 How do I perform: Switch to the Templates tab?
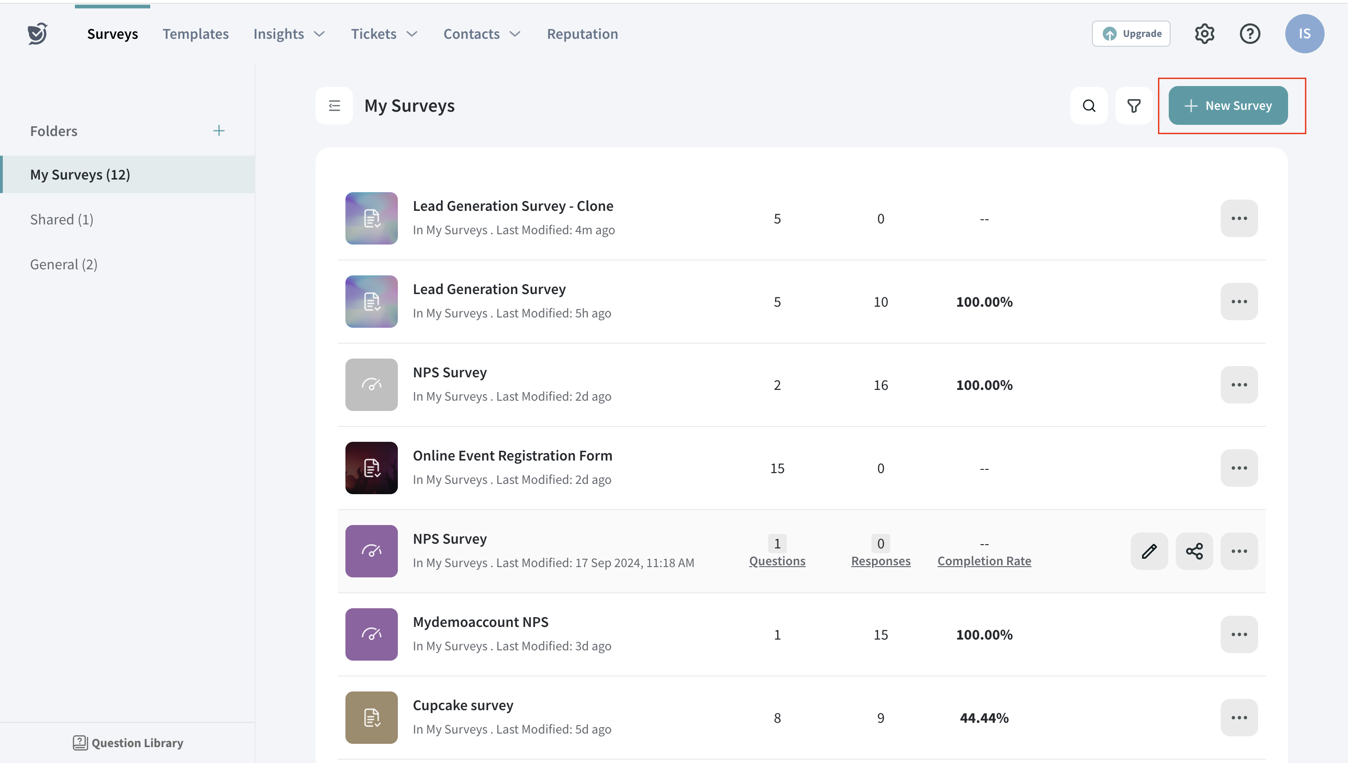click(x=195, y=34)
